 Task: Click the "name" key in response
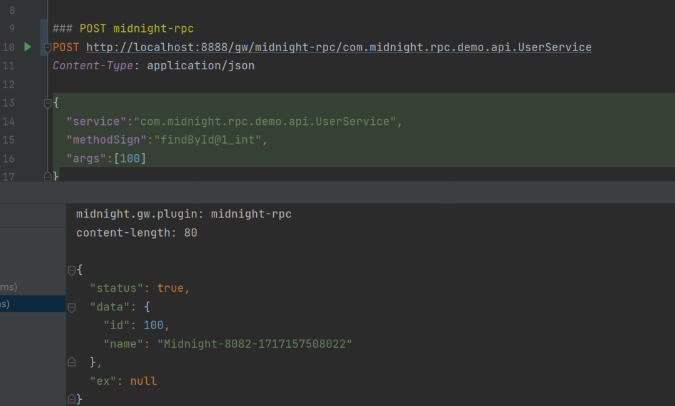123,344
